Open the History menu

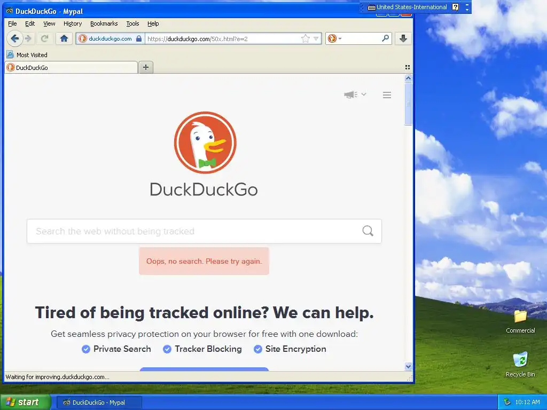[x=73, y=23]
